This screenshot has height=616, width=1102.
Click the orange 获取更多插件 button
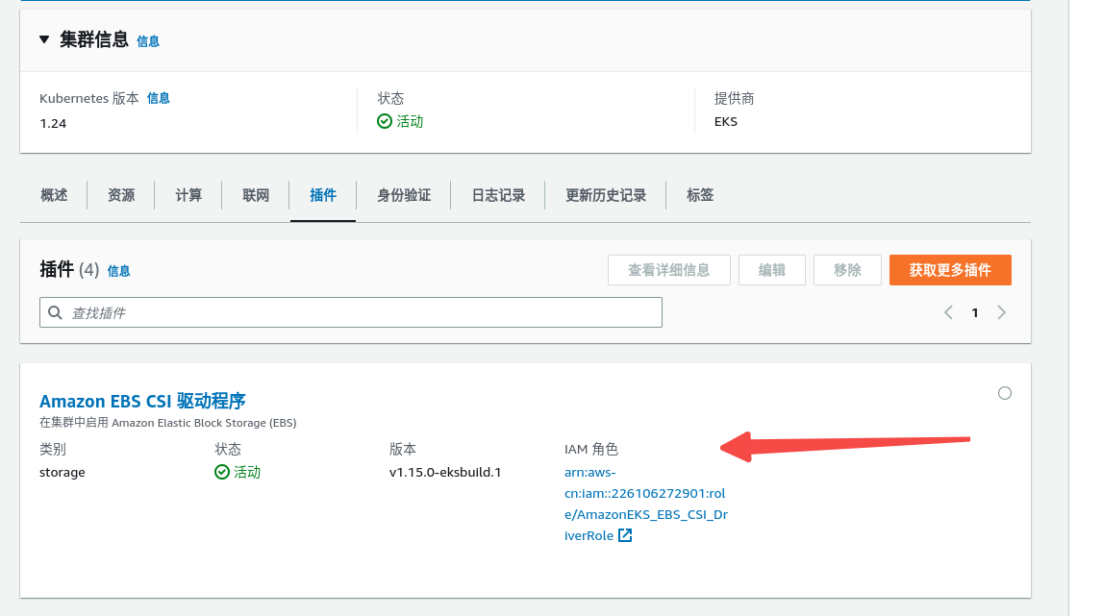(950, 270)
